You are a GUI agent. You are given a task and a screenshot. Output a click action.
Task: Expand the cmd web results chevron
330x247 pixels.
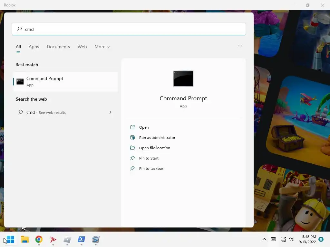coord(110,112)
